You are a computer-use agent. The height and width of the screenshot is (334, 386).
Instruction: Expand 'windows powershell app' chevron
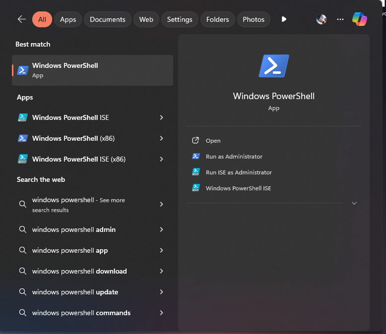[x=161, y=250]
